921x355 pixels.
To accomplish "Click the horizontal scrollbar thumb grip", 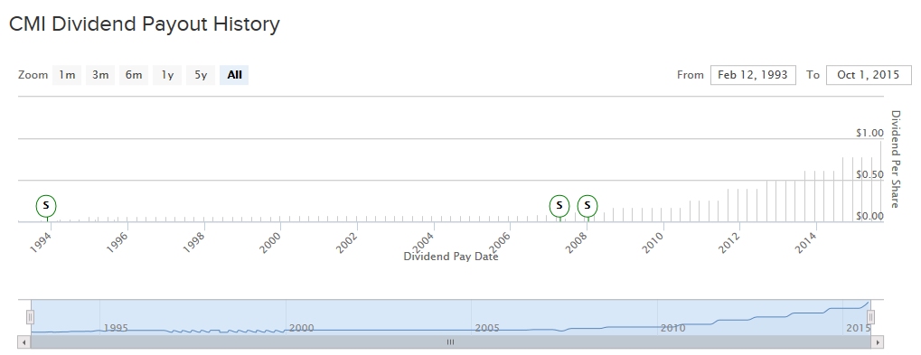I will 450,342.
